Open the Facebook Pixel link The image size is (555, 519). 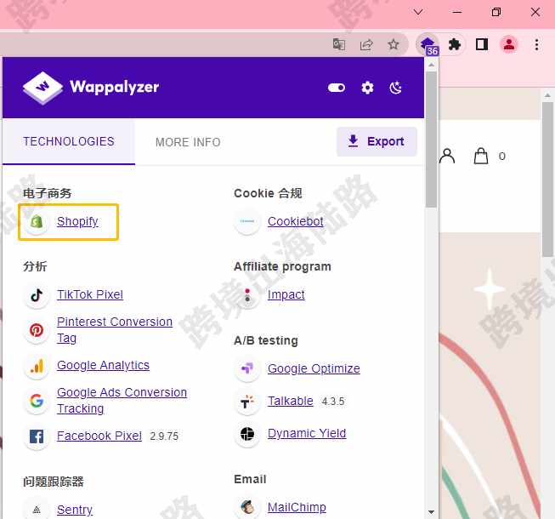click(x=99, y=436)
